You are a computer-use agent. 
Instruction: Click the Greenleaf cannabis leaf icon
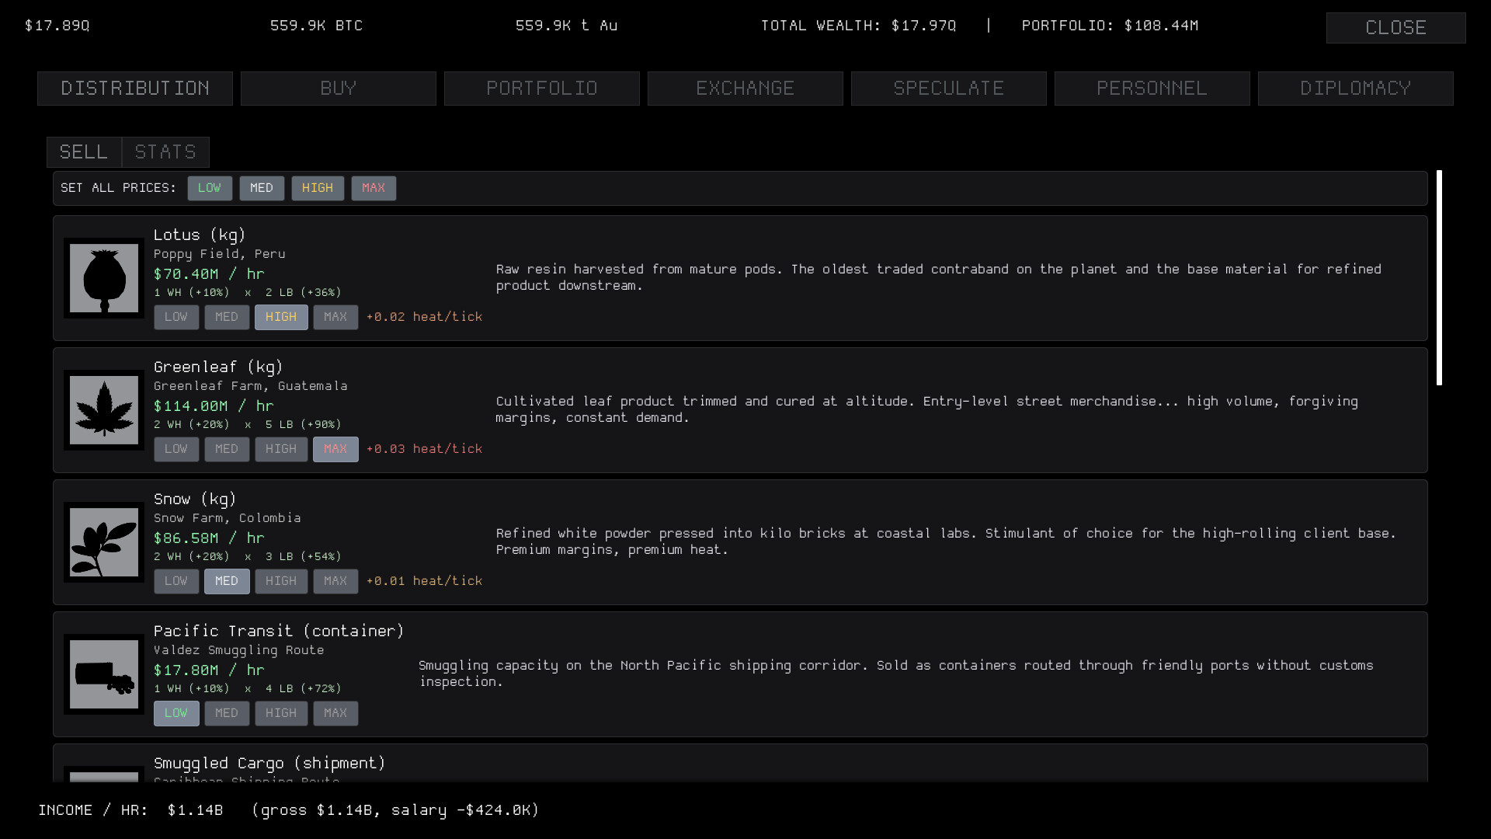[x=104, y=410]
